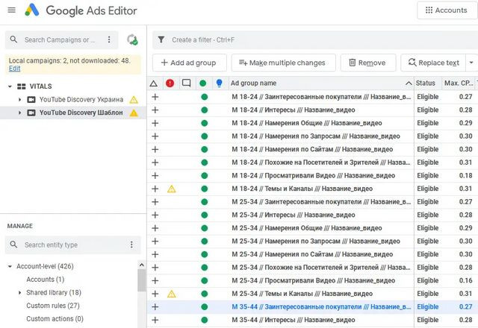Expand the Shared library (18) node

click(20, 293)
